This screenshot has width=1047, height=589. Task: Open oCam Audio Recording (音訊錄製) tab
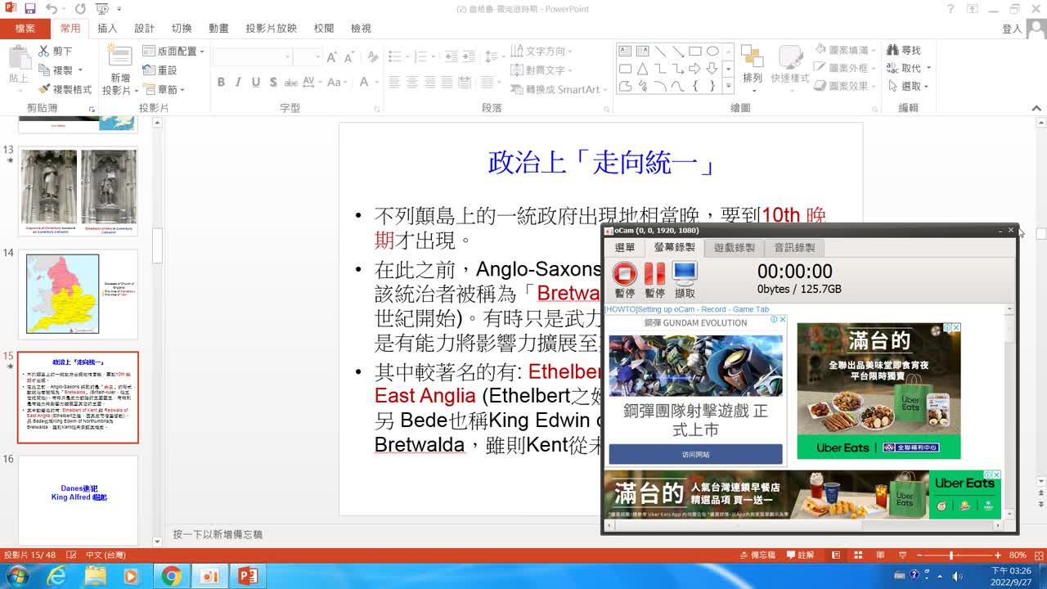click(795, 247)
